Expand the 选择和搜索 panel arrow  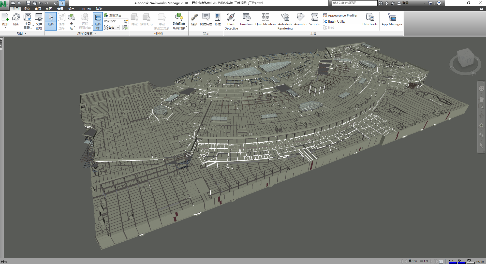coord(95,33)
